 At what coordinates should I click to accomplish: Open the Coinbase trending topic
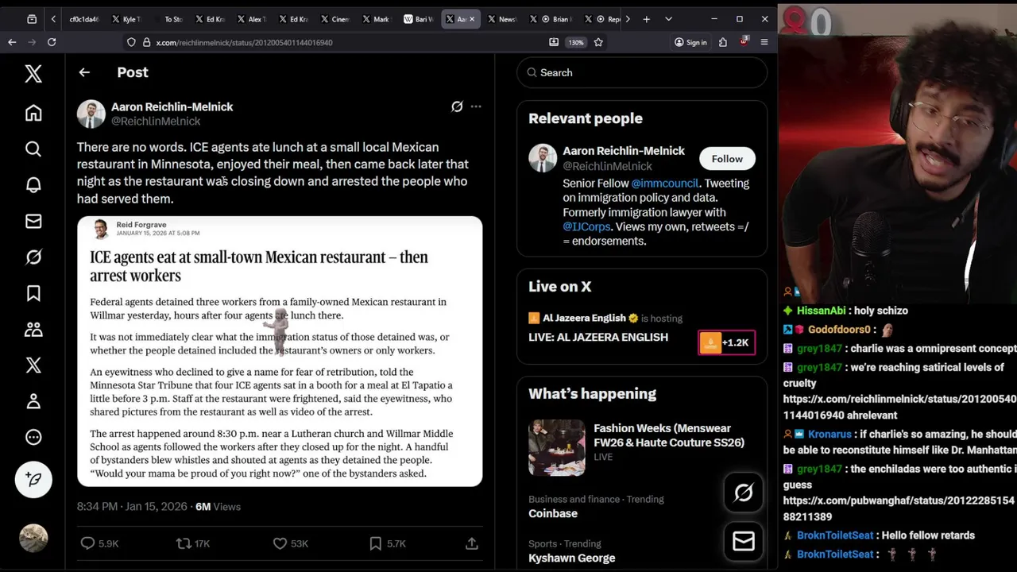click(553, 513)
